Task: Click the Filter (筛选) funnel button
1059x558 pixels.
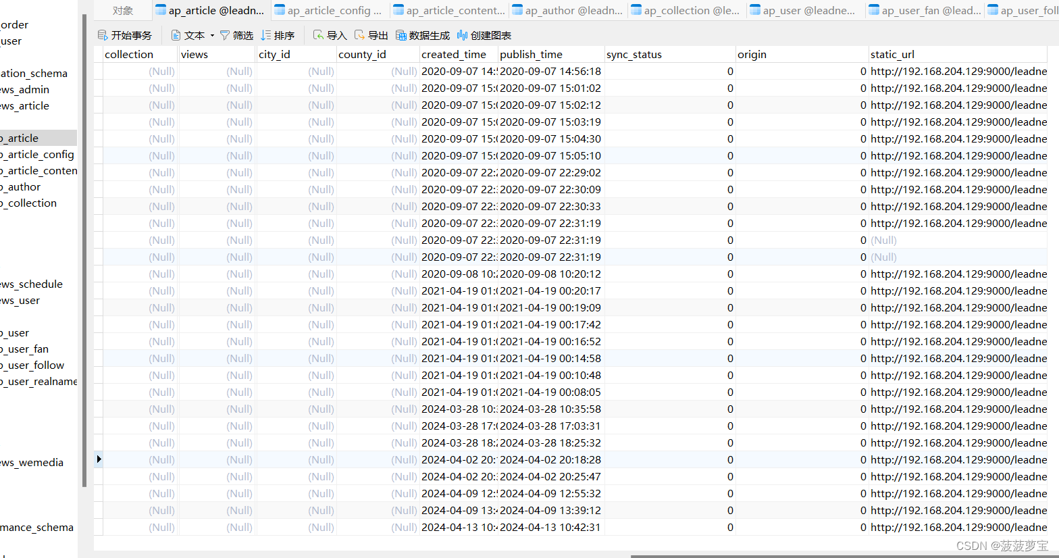Action: point(236,35)
